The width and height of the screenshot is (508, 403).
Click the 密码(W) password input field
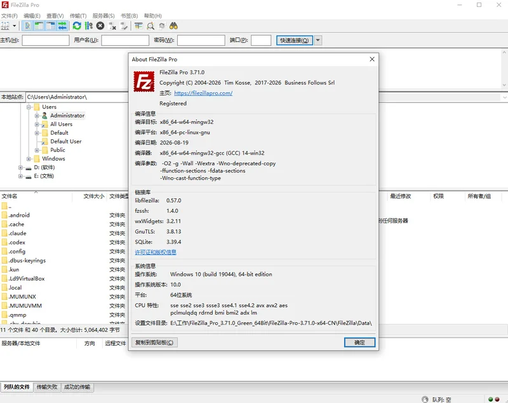tap(201, 40)
